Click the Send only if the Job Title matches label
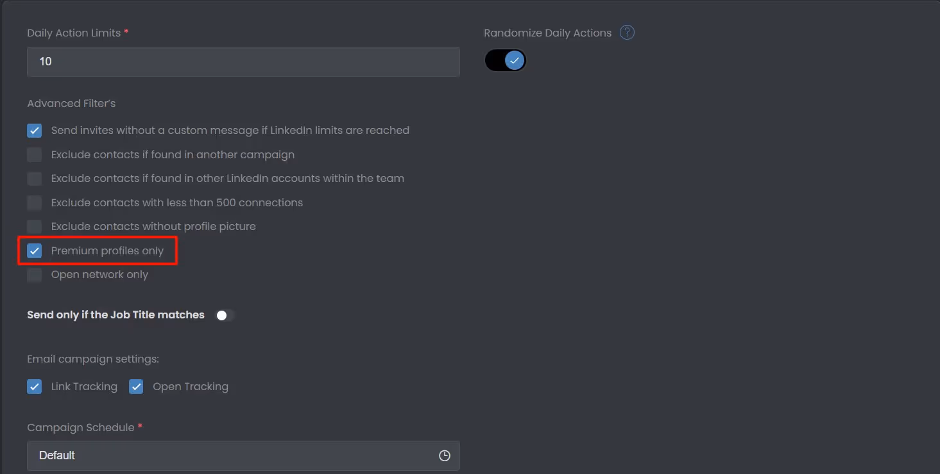The image size is (940, 474). [115, 315]
